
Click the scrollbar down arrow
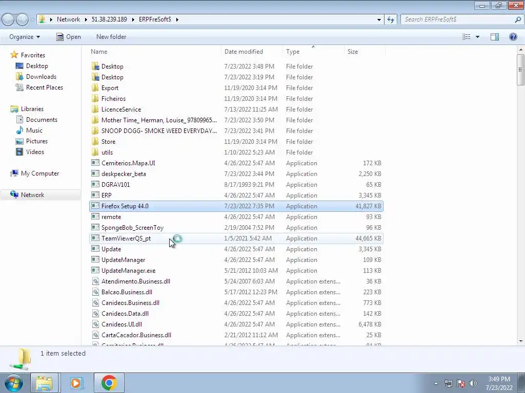521,341
